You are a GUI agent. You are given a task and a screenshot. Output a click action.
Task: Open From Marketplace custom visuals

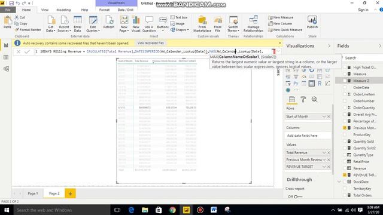tap(202, 24)
